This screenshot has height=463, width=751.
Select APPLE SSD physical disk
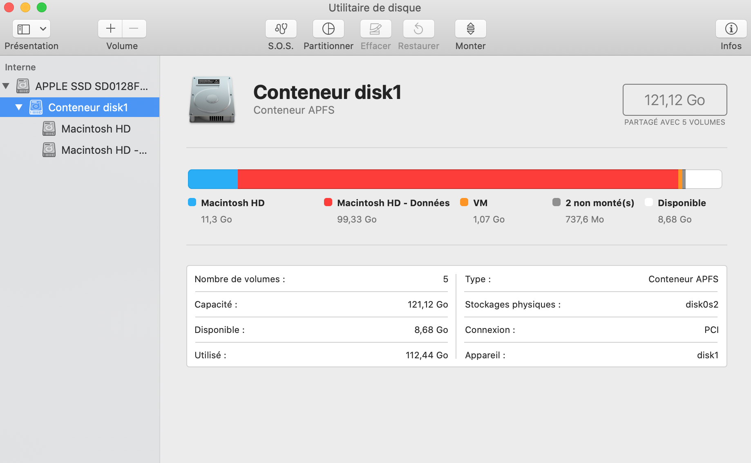coord(92,86)
